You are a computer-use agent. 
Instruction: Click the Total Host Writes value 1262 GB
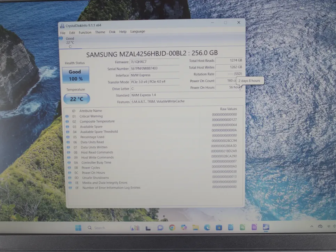coord(229,67)
